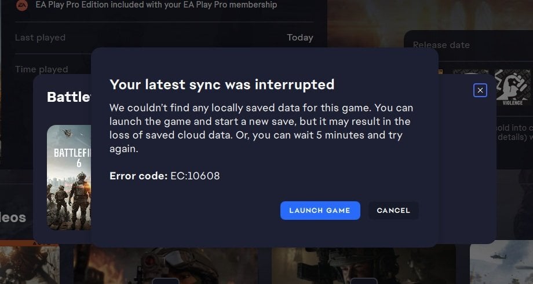Close the Battlefield panel with X icon
Viewport: 533px width, 284px height.
(480, 90)
